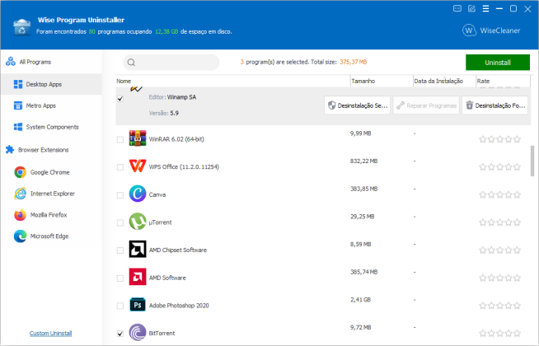Click the AMD Chipset Software icon
Image resolution: width=539 pixels, height=346 pixels.
138,249
